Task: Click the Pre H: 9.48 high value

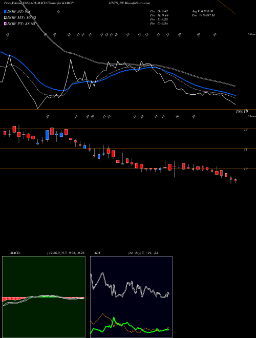Action: point(159,15)
